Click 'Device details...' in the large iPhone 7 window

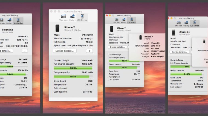(65, 51)
